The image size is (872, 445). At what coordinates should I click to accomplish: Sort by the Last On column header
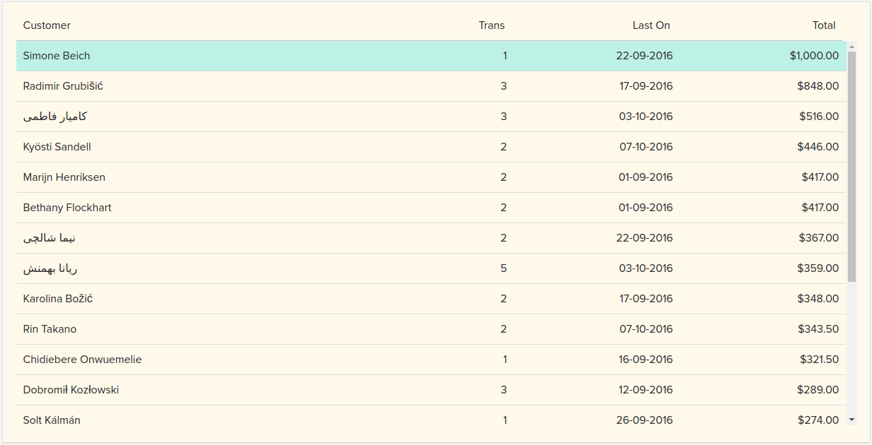(651, 25)
